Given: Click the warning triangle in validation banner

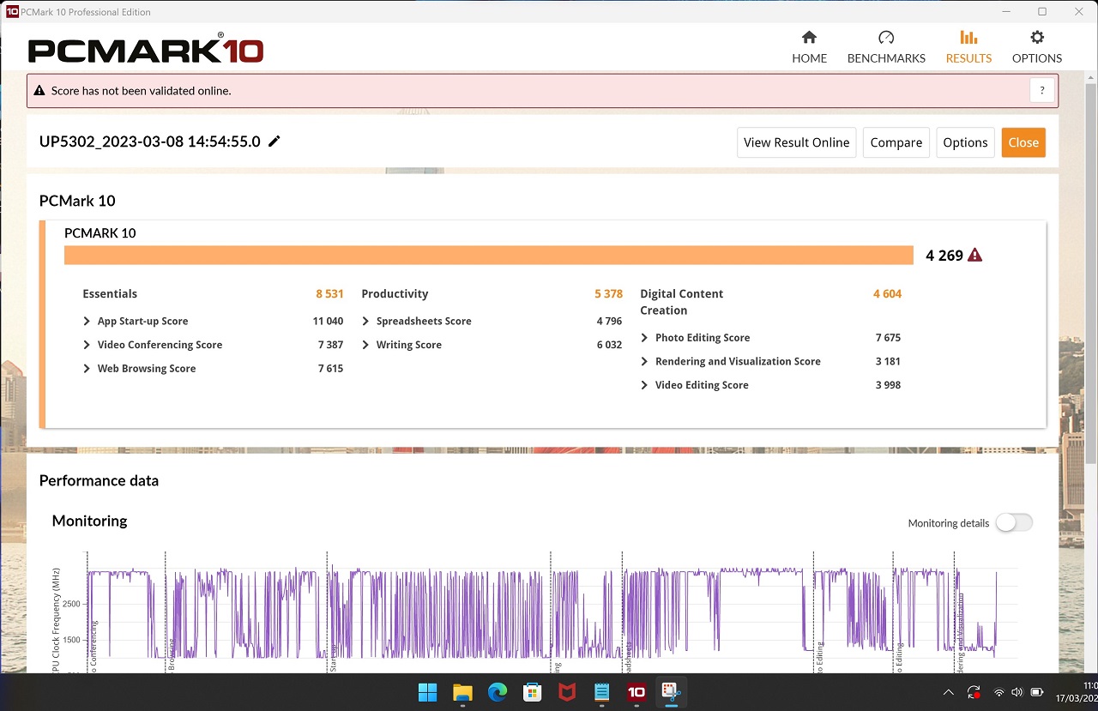Looking at the screenshot, I should pyautogui.click(x=39, y=90).
